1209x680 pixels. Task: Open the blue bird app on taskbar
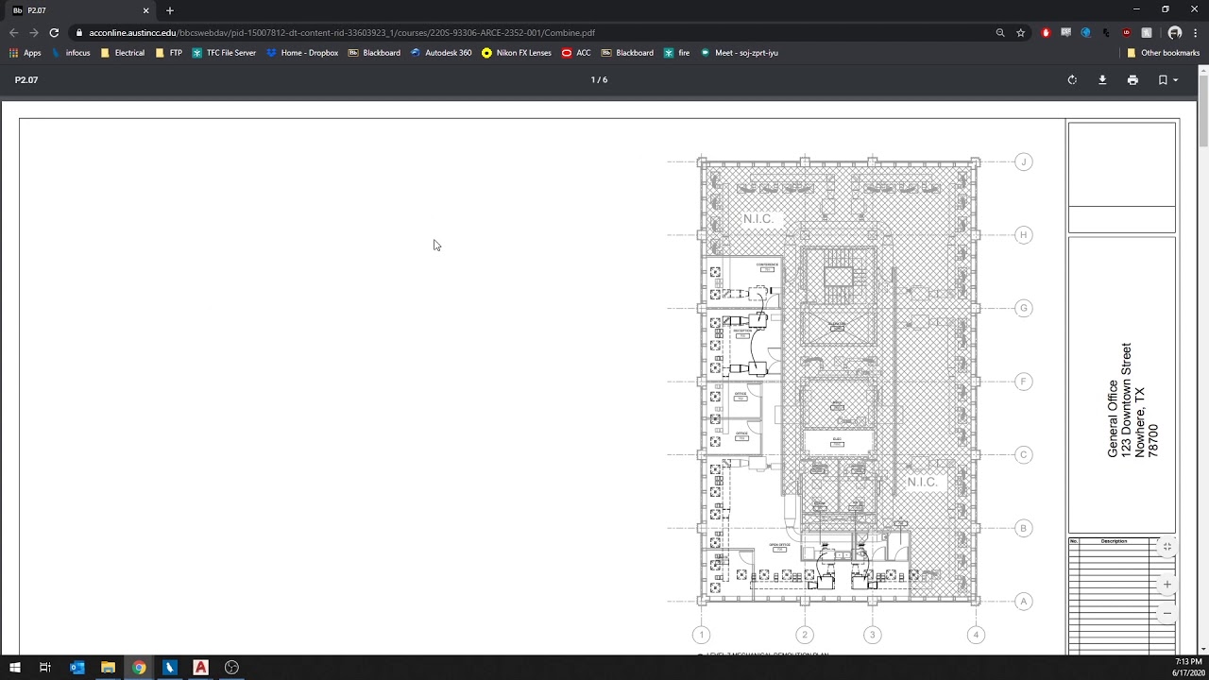(170, 668)
